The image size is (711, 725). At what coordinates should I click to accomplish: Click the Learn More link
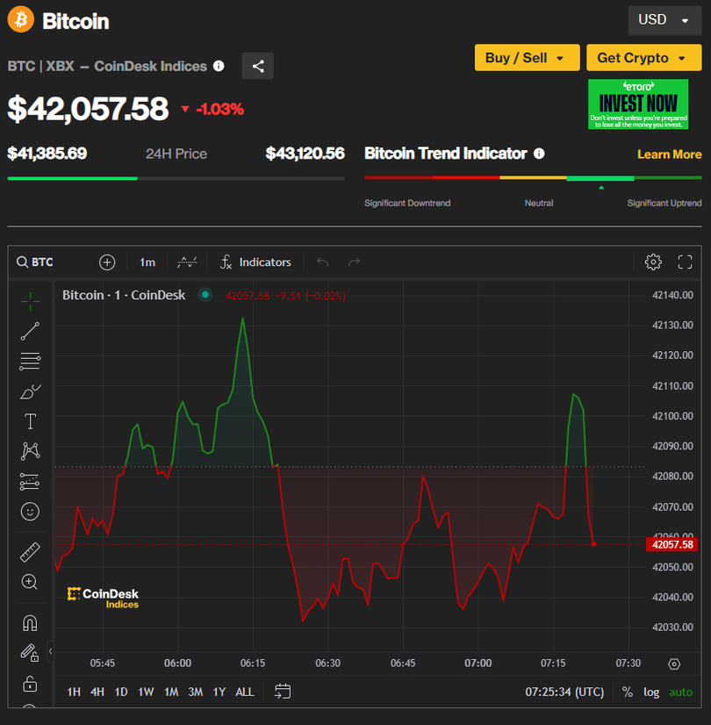pos(669,154)
